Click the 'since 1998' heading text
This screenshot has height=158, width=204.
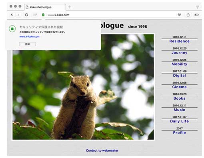point(138,27)
